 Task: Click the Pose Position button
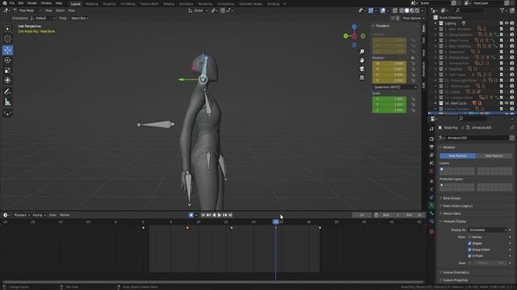point(458,155)
